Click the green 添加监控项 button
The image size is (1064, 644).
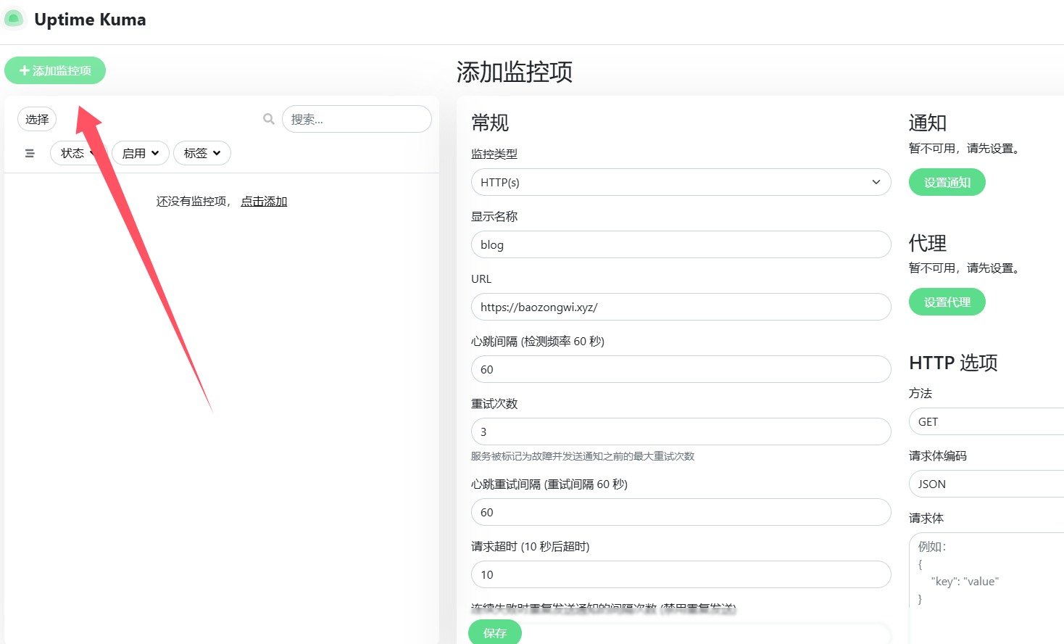tap(55, 70)
